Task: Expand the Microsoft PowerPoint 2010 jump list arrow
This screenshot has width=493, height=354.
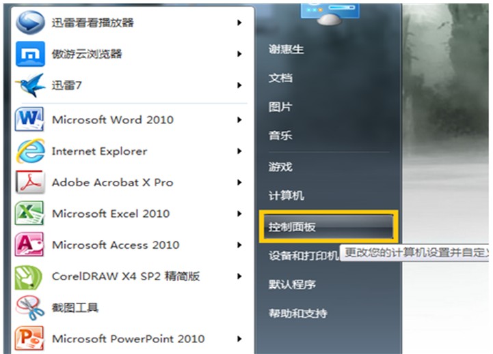Action: tap(239, 338)
